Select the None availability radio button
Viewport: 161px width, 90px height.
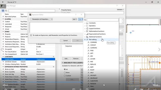[65, 72]
